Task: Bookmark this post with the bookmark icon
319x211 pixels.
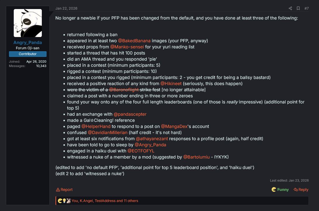Action: pyautogui.click(x=298, y=8)
